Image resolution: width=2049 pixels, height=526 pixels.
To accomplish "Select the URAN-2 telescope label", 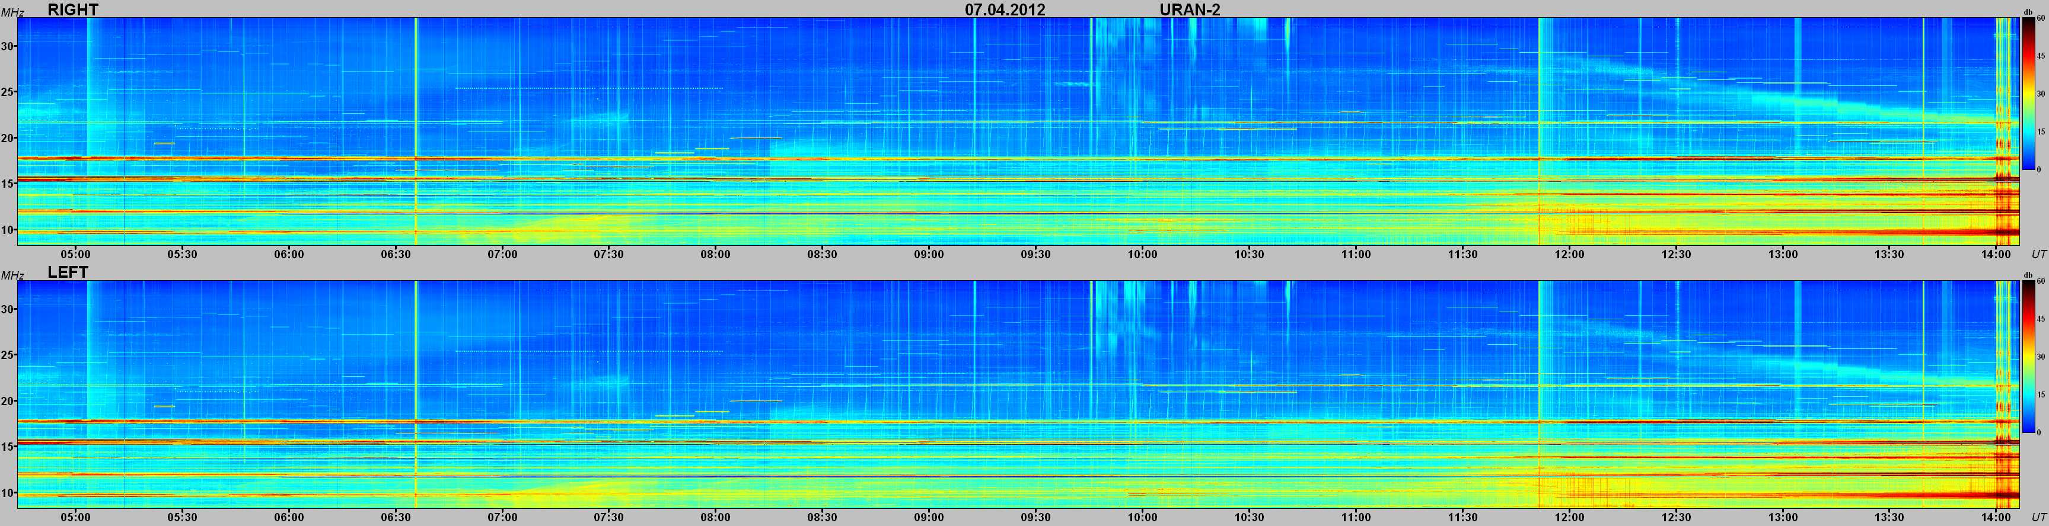I will coord(1190,9).
